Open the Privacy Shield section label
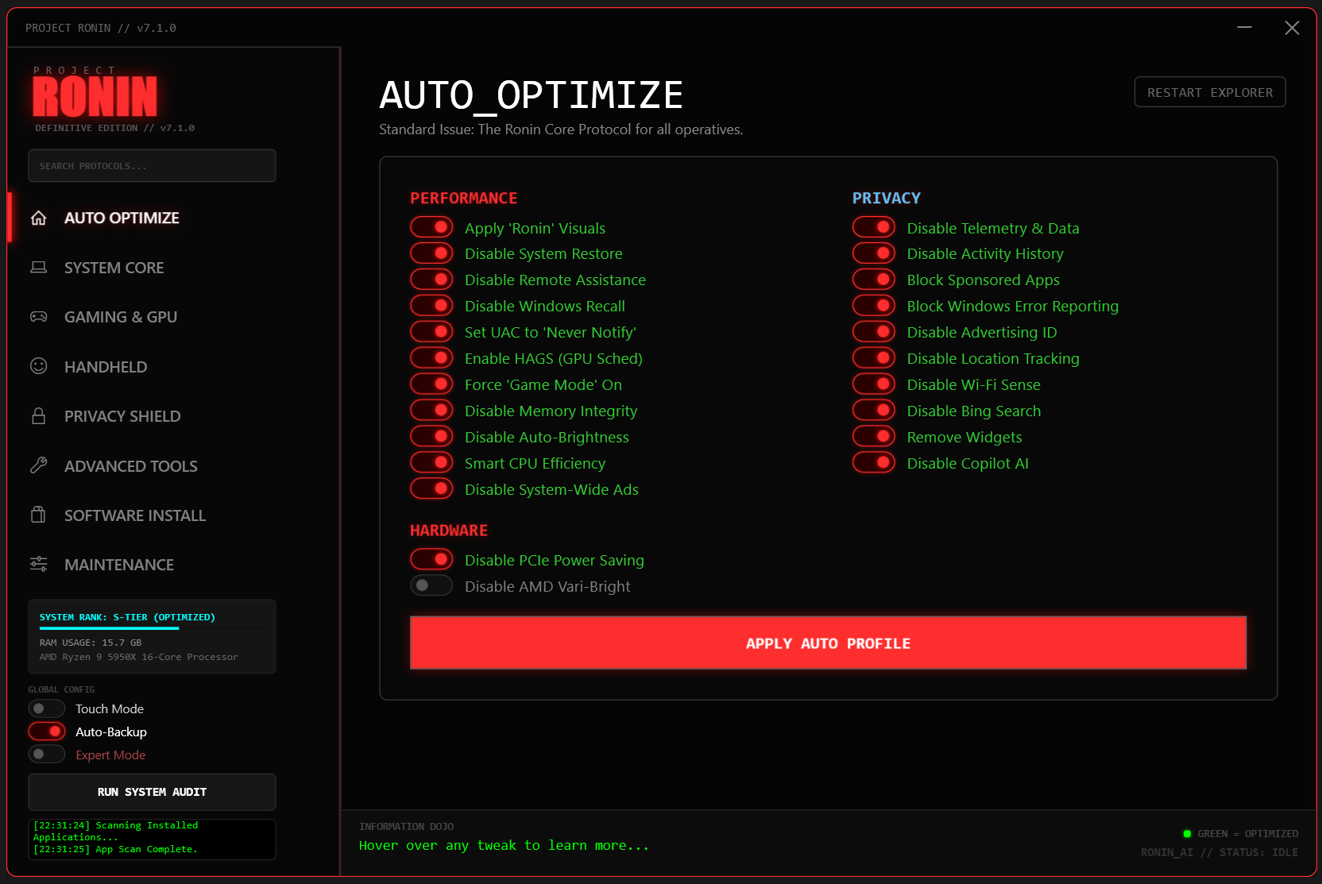1322x884 pixels. click(122, 416)
